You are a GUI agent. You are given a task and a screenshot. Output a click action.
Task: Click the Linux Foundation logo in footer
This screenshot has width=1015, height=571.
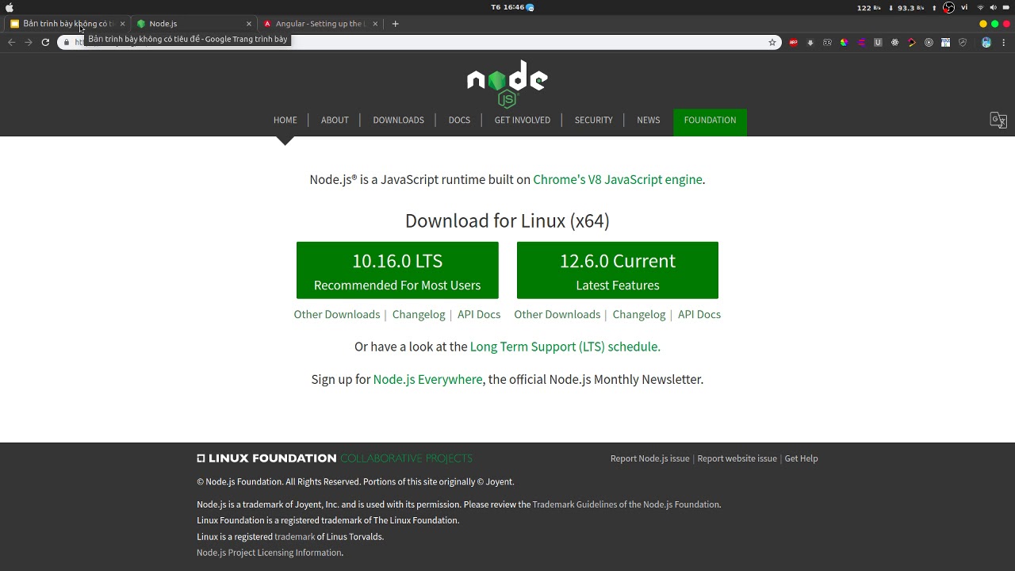[x=335, y=458]
